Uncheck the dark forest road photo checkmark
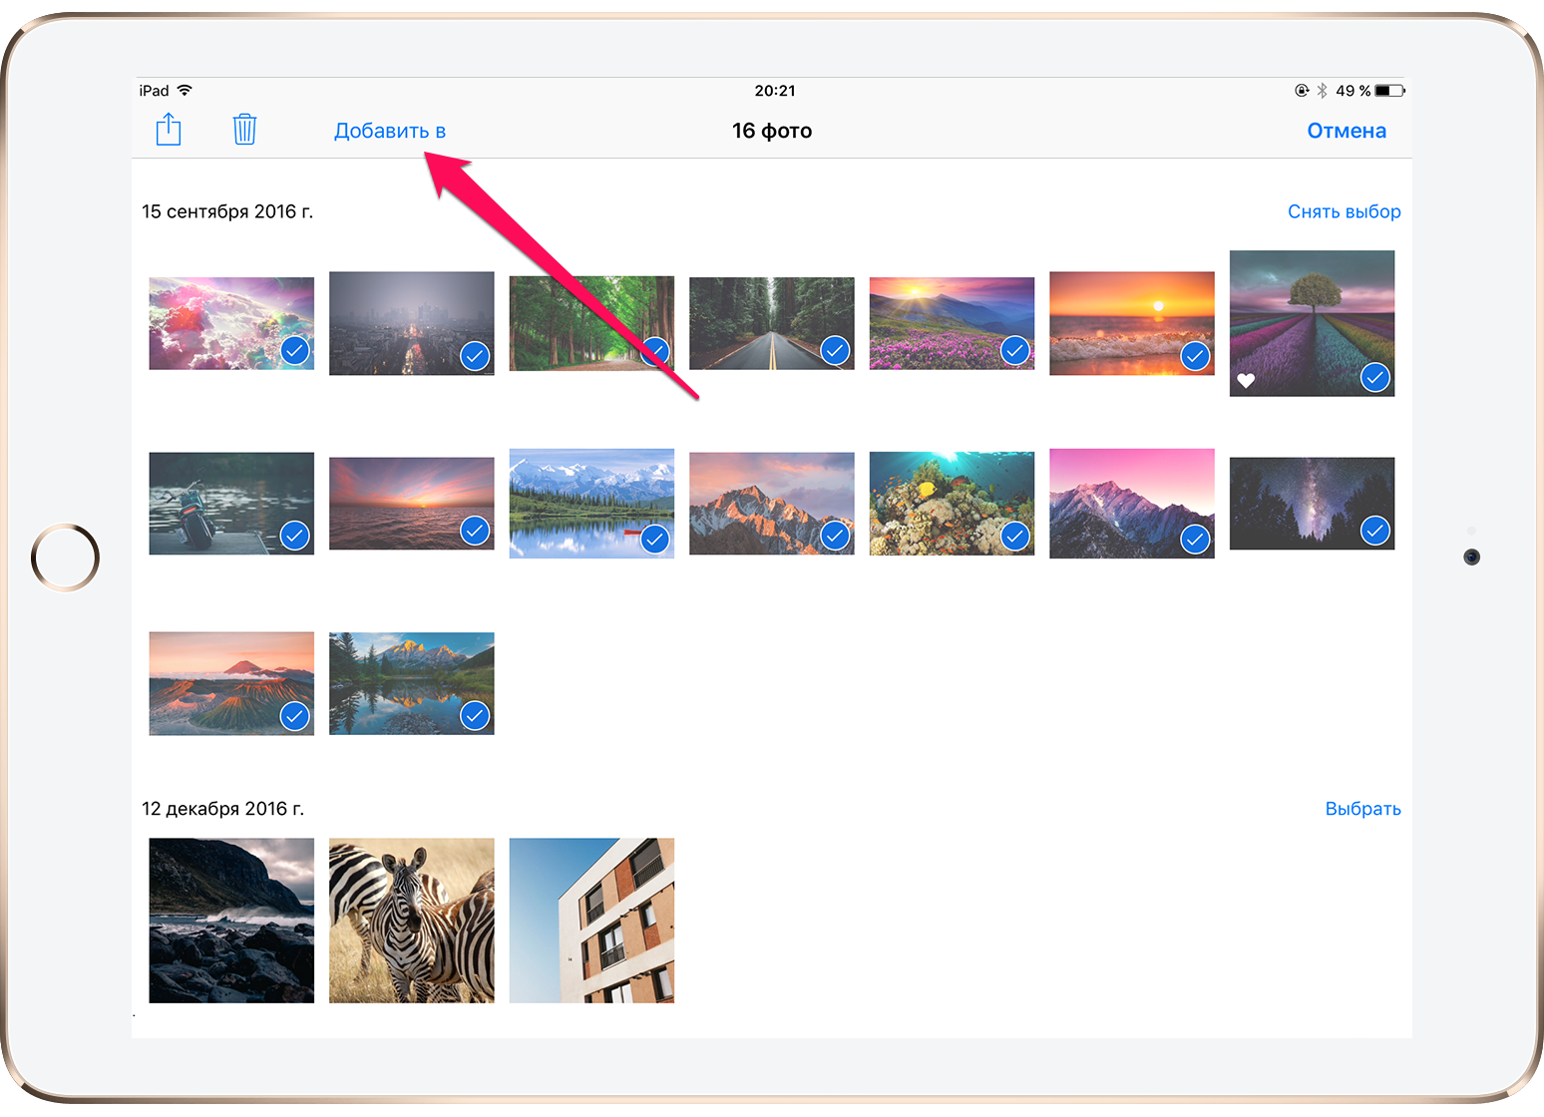This screenshot has height=1117, width=1544. point(835,351)
